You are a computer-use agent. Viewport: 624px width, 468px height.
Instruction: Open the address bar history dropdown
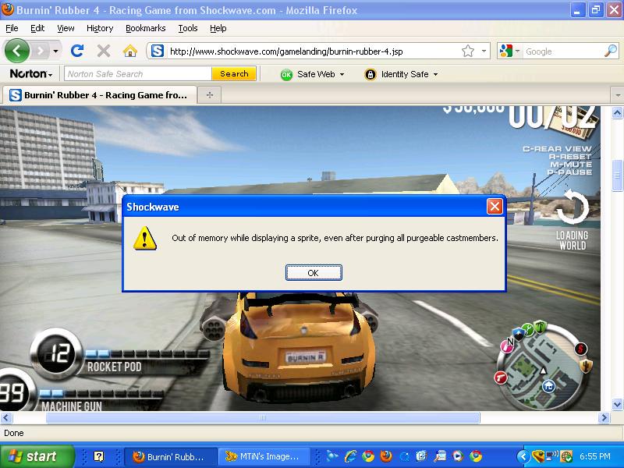(x=484, y=51)
